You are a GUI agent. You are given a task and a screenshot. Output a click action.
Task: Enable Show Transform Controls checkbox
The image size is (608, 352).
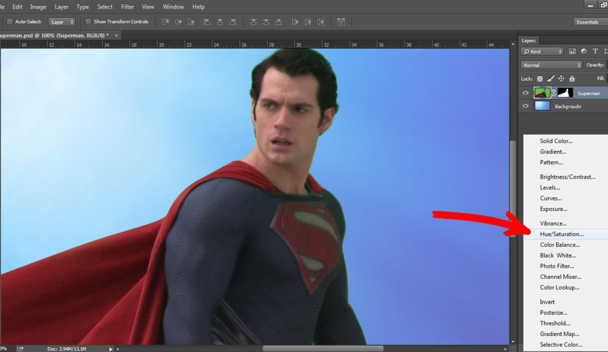[x=88, y=22]
